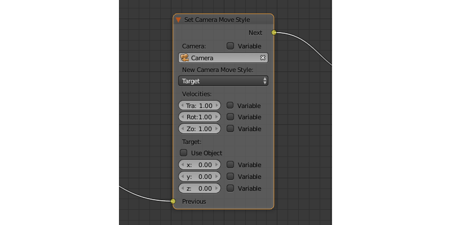This screenshot has width=451, height=225.
Task: Click the Previous input socket
Action: (173, 201)
